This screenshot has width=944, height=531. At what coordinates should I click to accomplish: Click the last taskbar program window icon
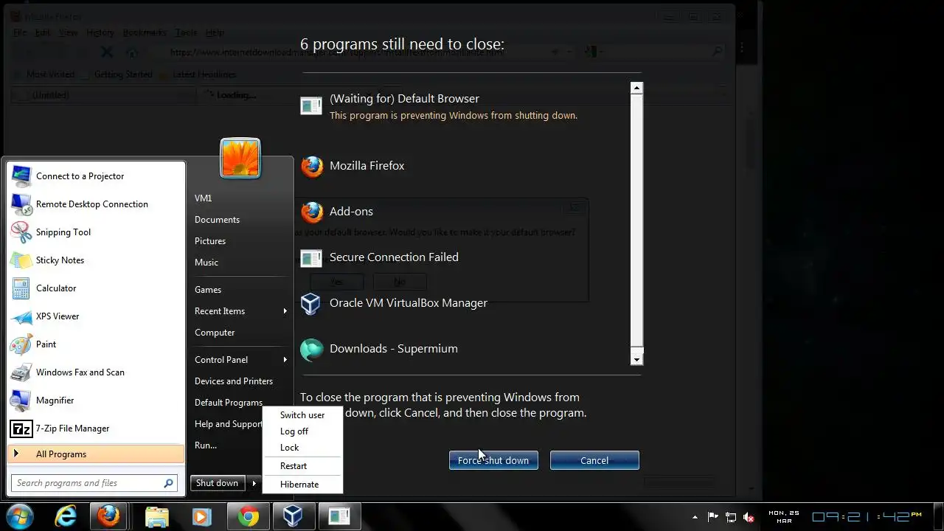click(339, 516)
